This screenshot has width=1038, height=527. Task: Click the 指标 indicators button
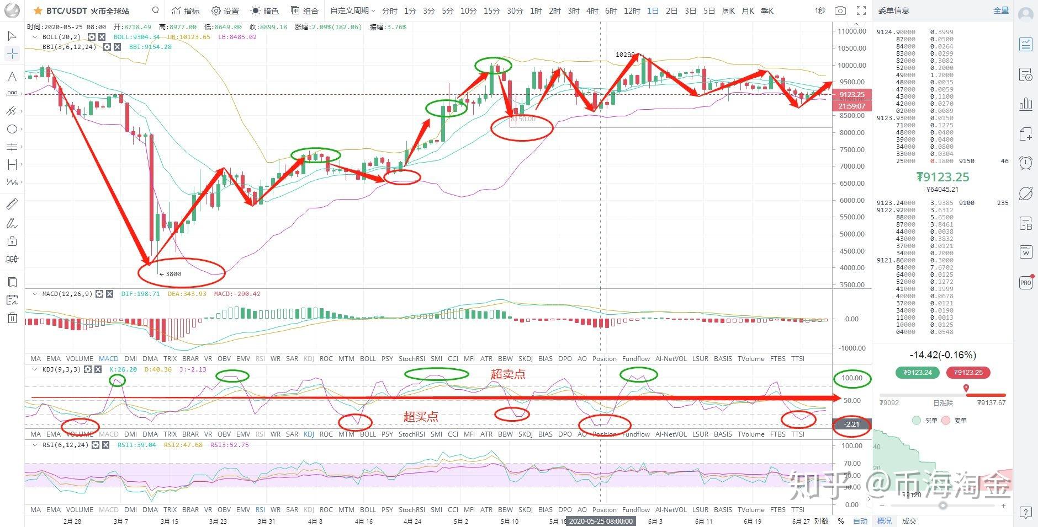pos(186,10)
